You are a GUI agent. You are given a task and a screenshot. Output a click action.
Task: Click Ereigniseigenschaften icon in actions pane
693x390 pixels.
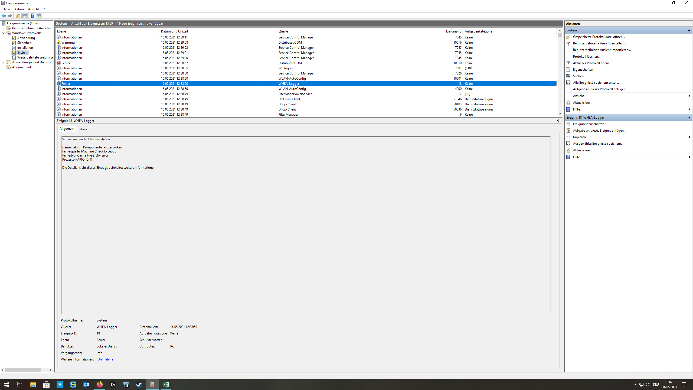[x=568, y=124]
